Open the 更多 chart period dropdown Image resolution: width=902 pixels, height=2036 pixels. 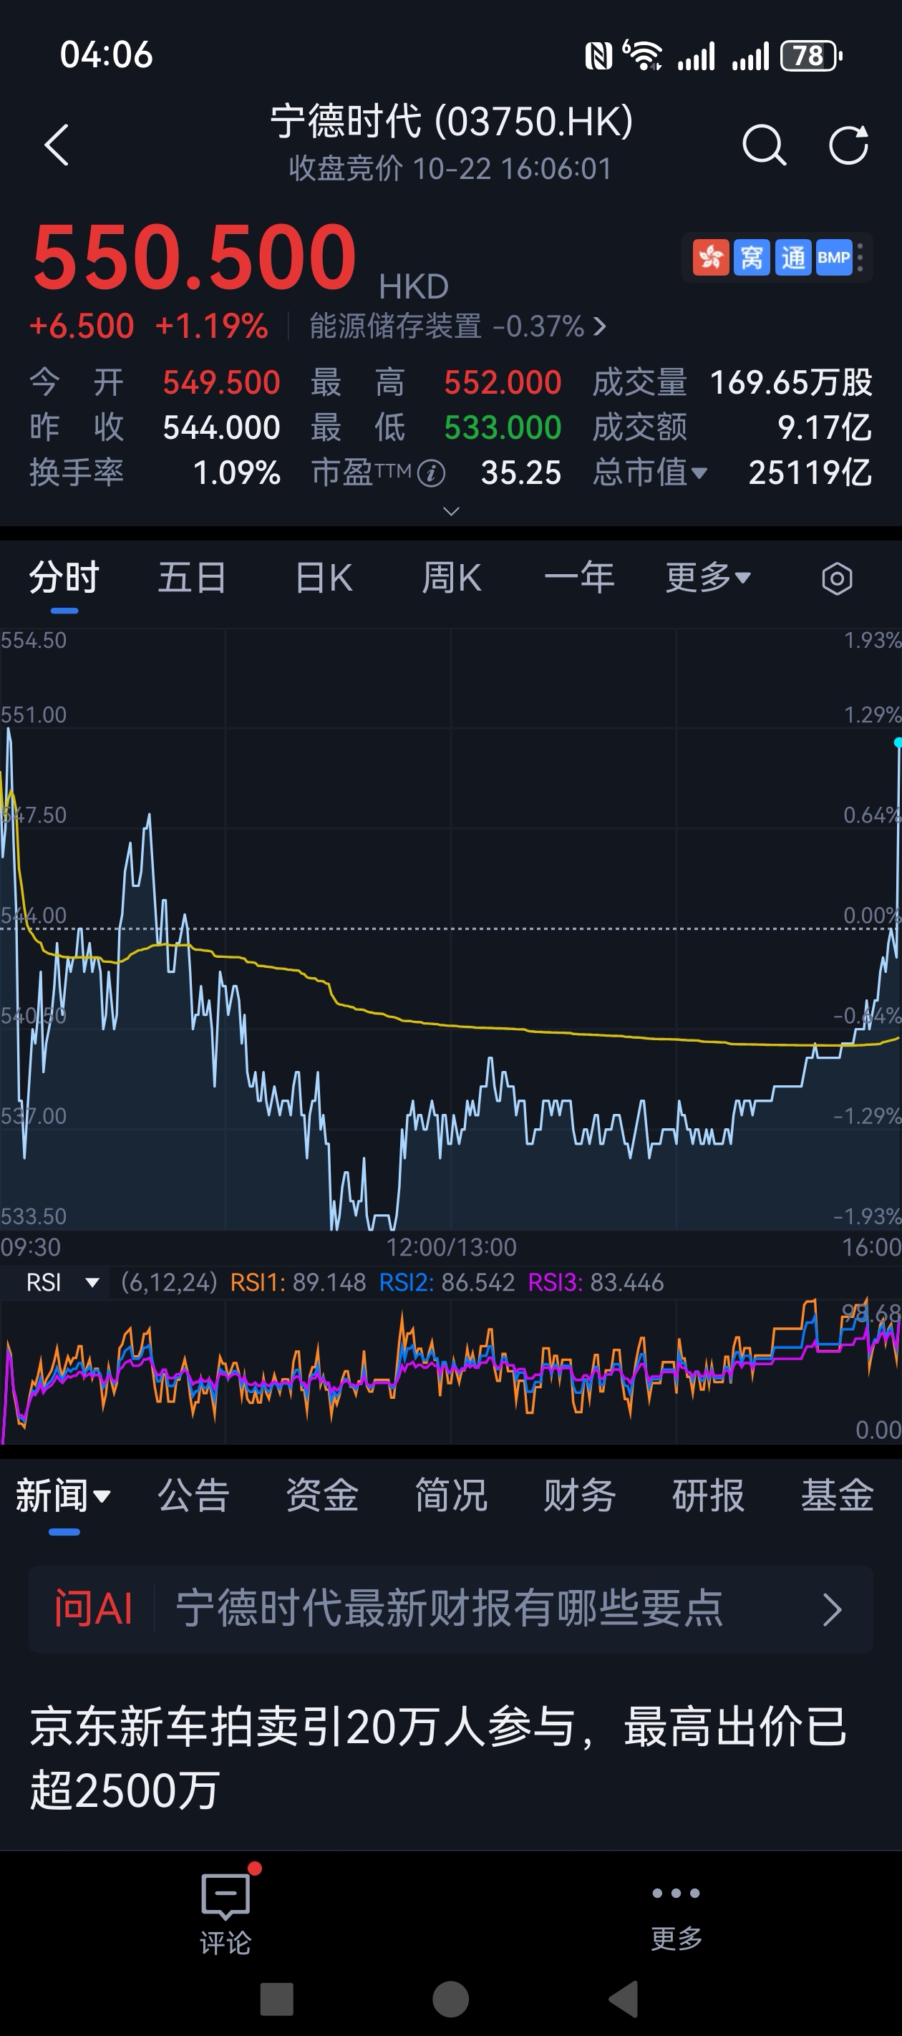[x=707, y=578]
